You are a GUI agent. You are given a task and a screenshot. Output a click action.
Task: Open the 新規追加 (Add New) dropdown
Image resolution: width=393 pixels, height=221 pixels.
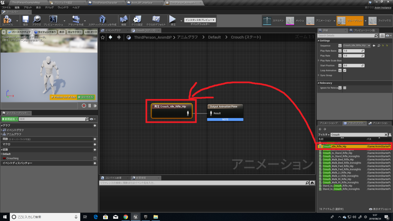tap(9, 119)
